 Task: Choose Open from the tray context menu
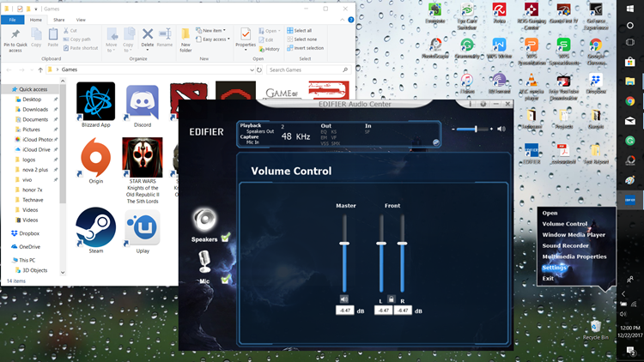coord(550,213)
